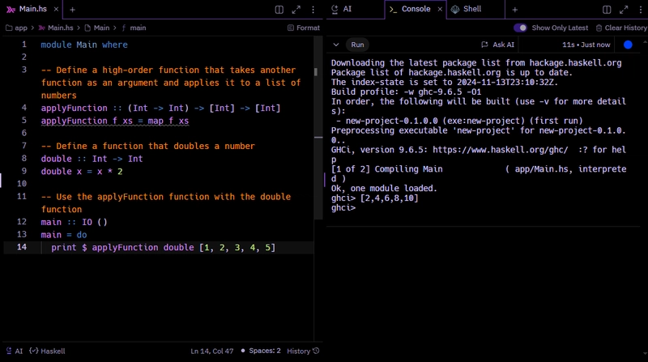Viewport: 648px width, 362px height.
Task: Format the code with the Format button
Action: (x=303, y=28)
